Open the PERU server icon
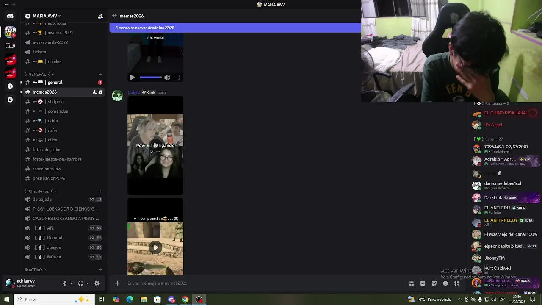The image size is (542, 305). click(x=10, y=45)
